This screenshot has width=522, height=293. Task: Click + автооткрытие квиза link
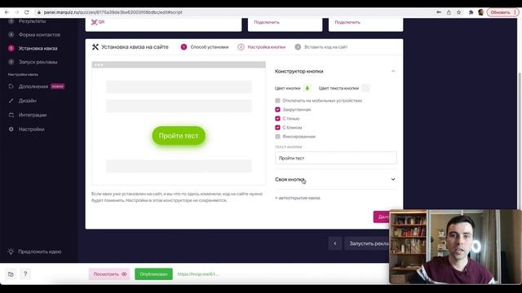point(297,198)
